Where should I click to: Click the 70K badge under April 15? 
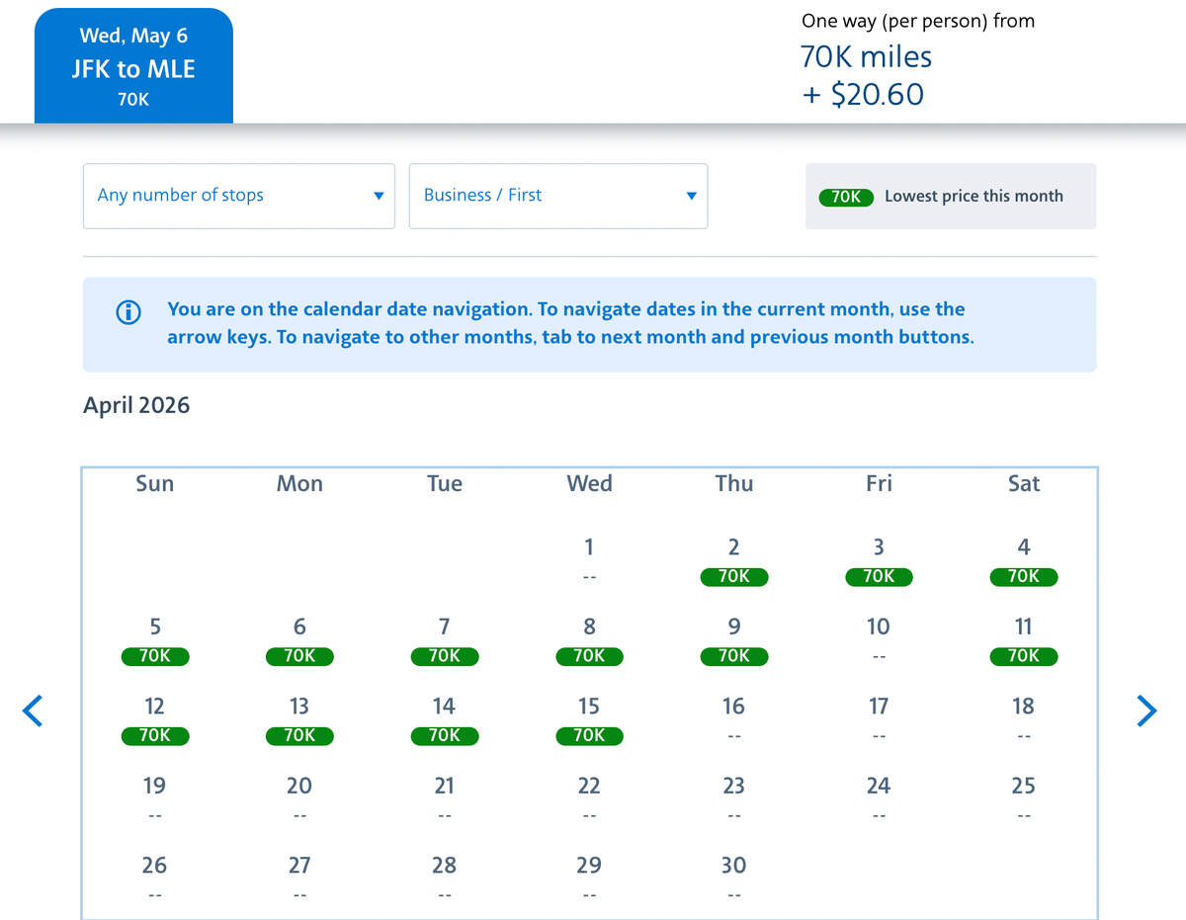589,735
